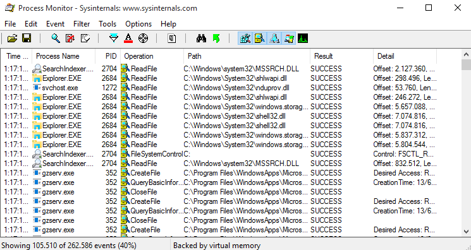471x250 pixels.
Task: Toggle Show Process and Thread Activity icon
Action: (x=289, y=39)
